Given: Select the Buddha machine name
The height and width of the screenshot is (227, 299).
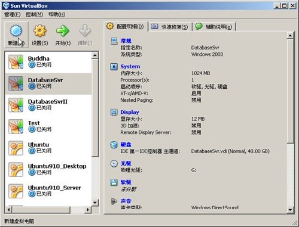Looking at the screenshot, I should tap(39, 58).
